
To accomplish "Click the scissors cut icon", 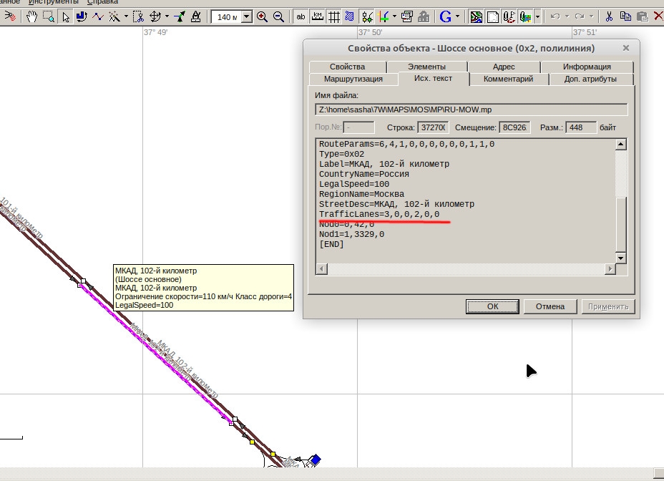I will [609, 16].
